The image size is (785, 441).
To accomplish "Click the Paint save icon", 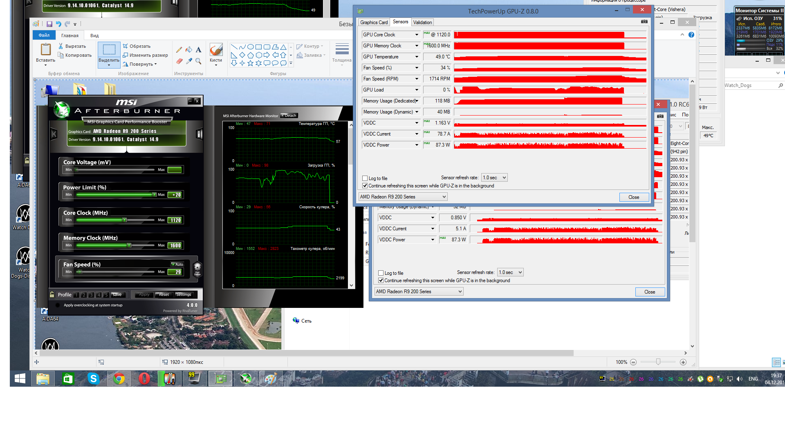I will click(49, 24).
